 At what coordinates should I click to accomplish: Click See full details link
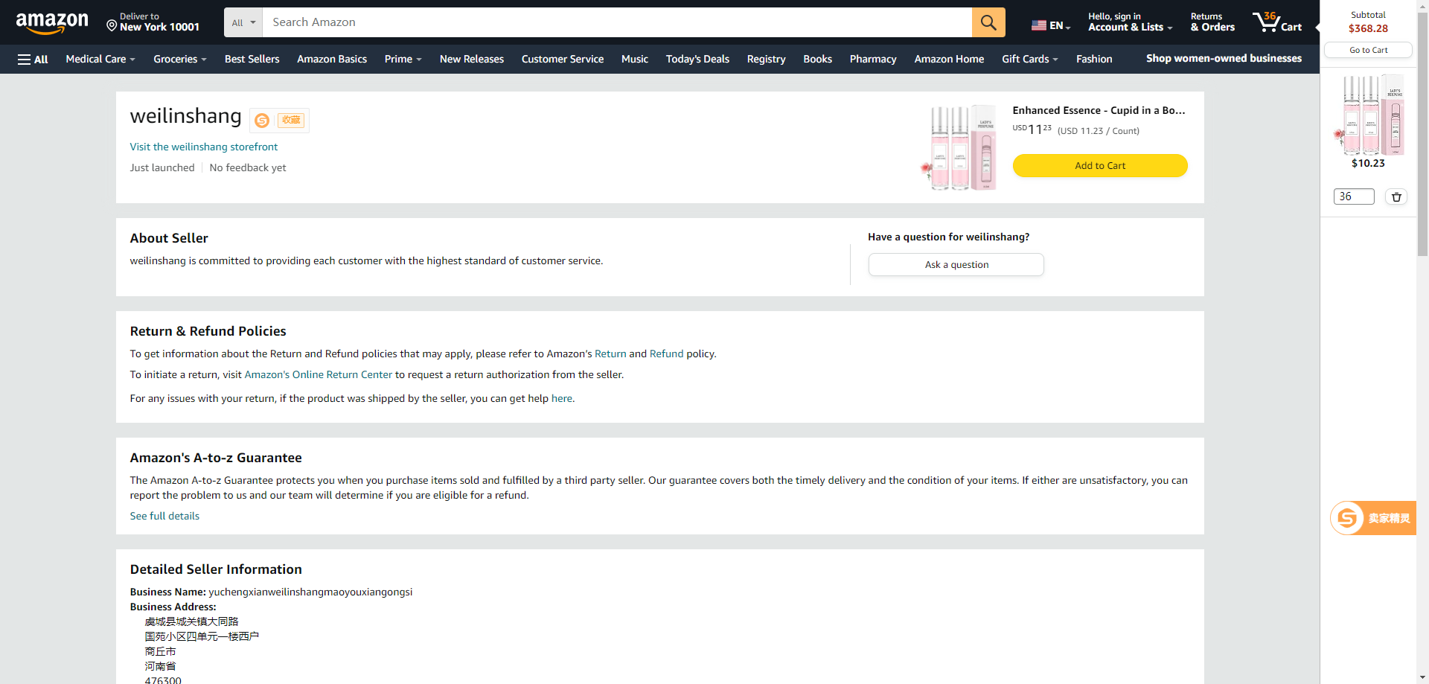point(164,516)
